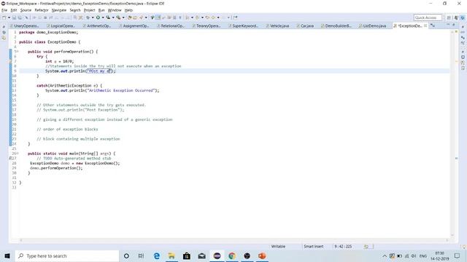This screenshot has height=262, width=467.
Task: Open Chrome from the taskbar
Action: click(x=232, y=255)
